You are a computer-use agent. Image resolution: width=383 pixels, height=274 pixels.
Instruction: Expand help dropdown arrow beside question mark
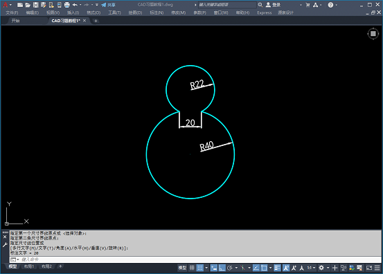coord(337,5)
